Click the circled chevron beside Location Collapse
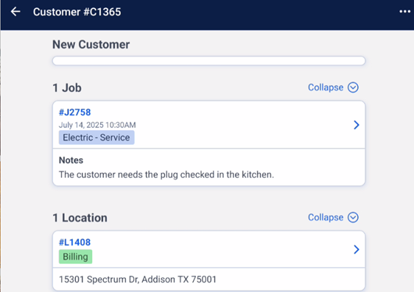414x292 pixels. (x=353, y=218)
